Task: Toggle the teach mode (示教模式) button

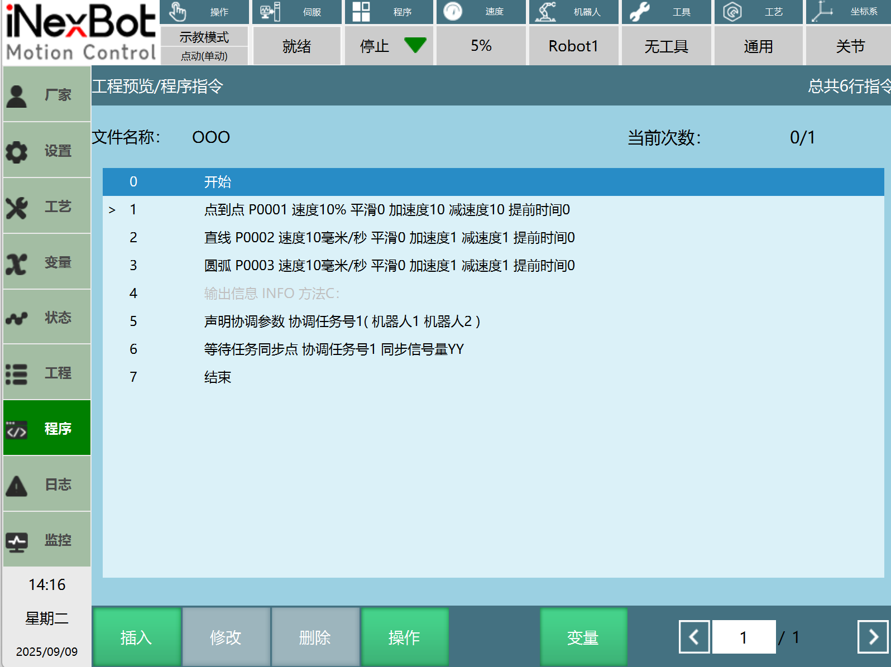Action: [x=204, y=37]
